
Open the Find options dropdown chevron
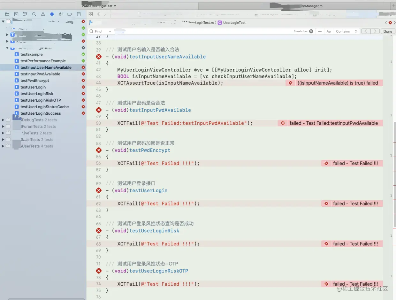click(110, 31)
